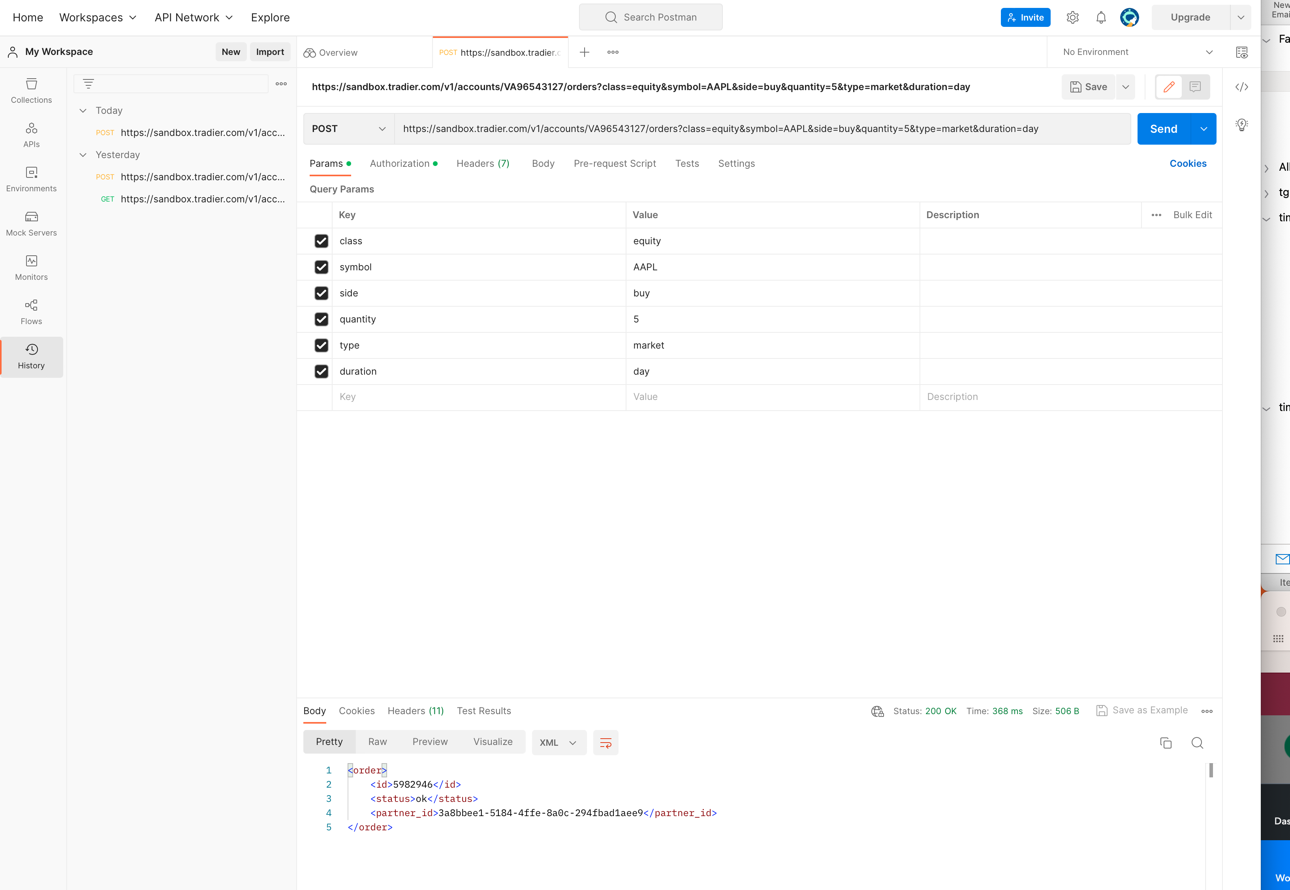Open Collections in the sidebar

click(31, 91)
